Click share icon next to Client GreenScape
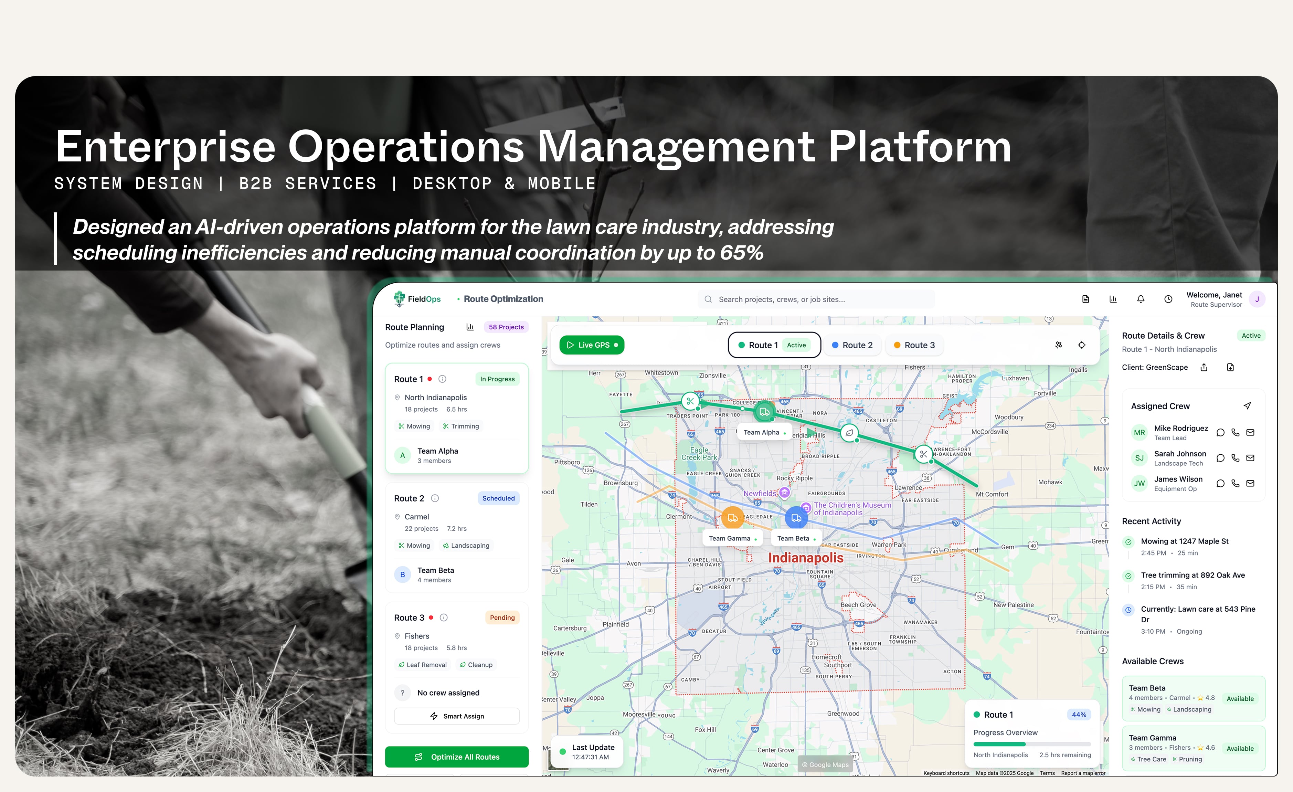This screenshot has height=792, width=1293. pyautogui.click(x=1204, y=367)
